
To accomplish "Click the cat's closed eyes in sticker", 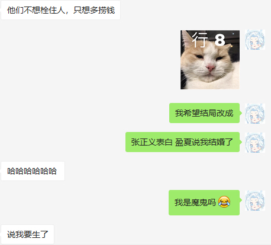I will point(209,57).
